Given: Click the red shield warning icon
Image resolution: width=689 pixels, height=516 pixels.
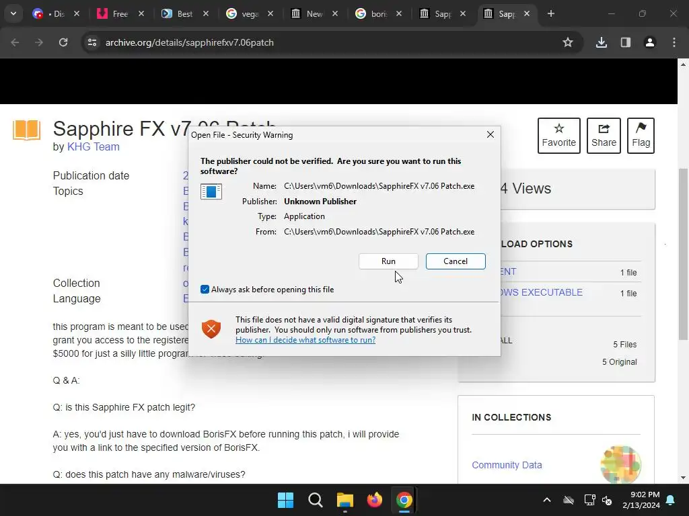Looking at the screenshot, I should (211, 329).
